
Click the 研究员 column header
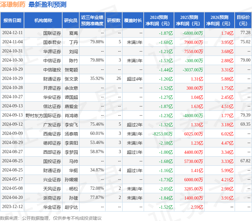click(70, 21)
